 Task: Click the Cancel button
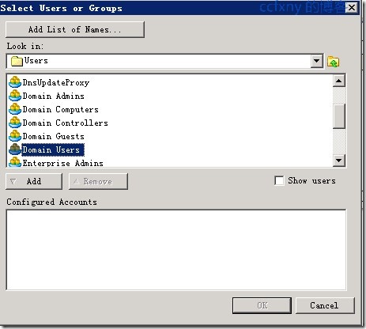pyautogui.click(x=325, y=305)
